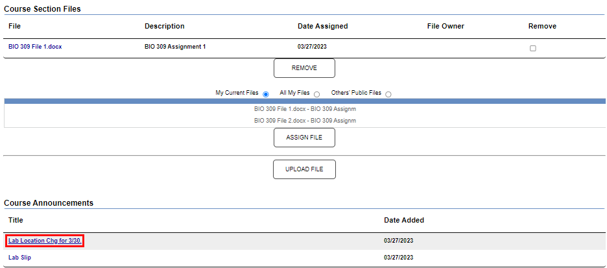Hit the UPLOAD FILE button
607x268 pixels.
304,169
